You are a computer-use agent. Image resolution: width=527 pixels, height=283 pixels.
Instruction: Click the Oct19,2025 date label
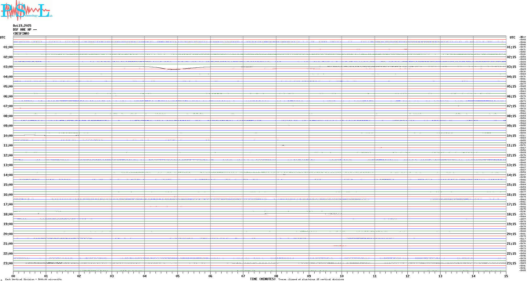(x=22, y=26)
